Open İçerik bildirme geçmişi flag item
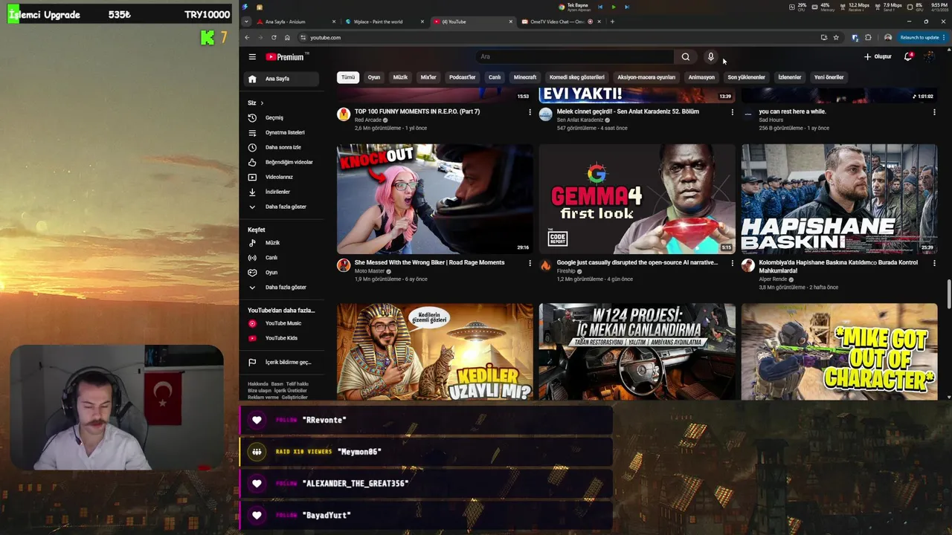The image size is (952, 535). point(283,362)
